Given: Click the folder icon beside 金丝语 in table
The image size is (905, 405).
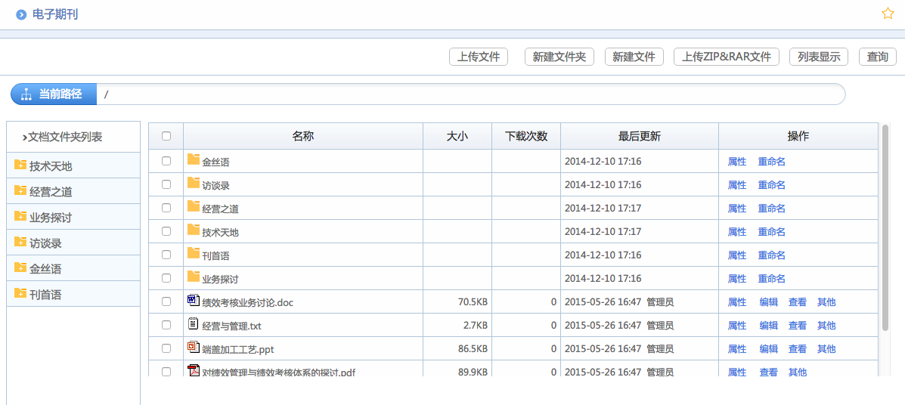Looking at the screenshot, I should [193, 160].
